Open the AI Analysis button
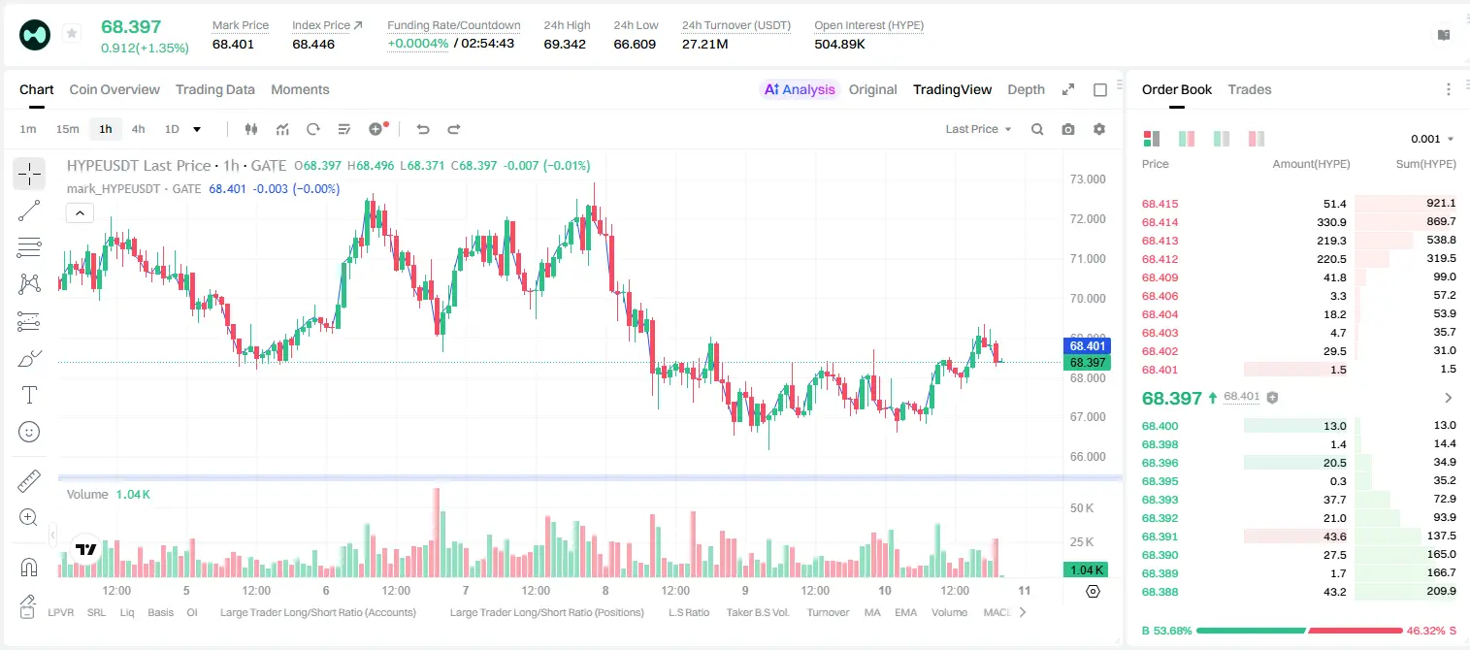The image size is (1470, 650). click(x=800, y=89)
